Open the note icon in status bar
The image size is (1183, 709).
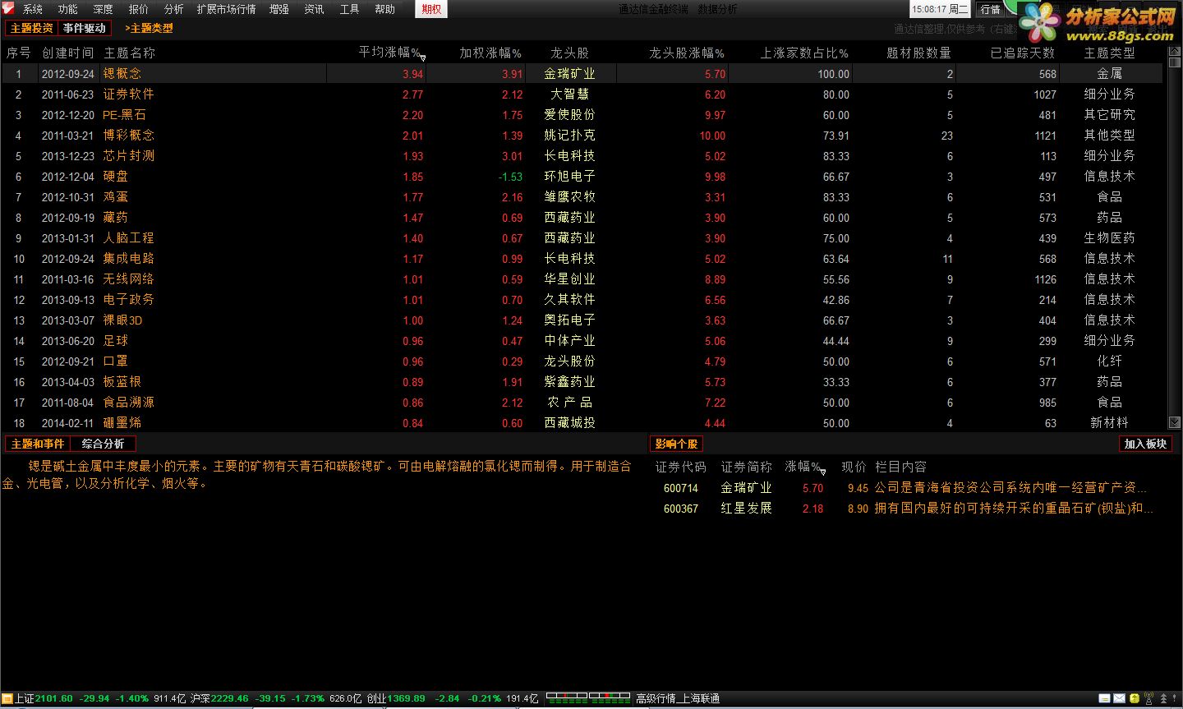coord(1105,698)
